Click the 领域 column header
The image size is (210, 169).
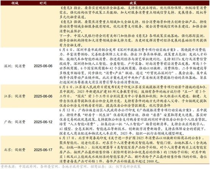pyautogui.click(x=15, y=3)
